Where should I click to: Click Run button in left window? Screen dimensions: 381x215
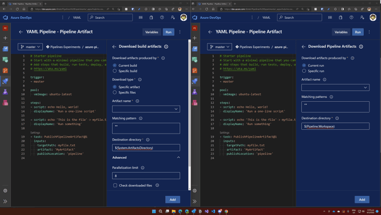pos(168,32)
